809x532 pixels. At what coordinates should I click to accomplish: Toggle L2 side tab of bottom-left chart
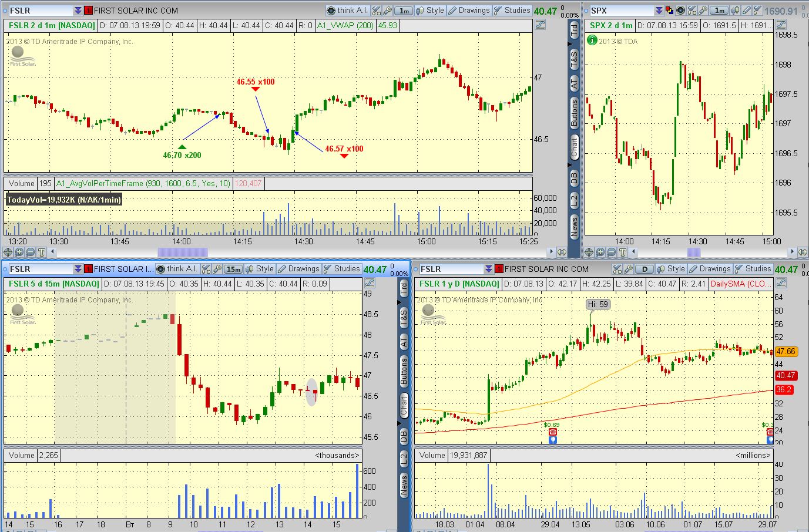coord(404,459)
